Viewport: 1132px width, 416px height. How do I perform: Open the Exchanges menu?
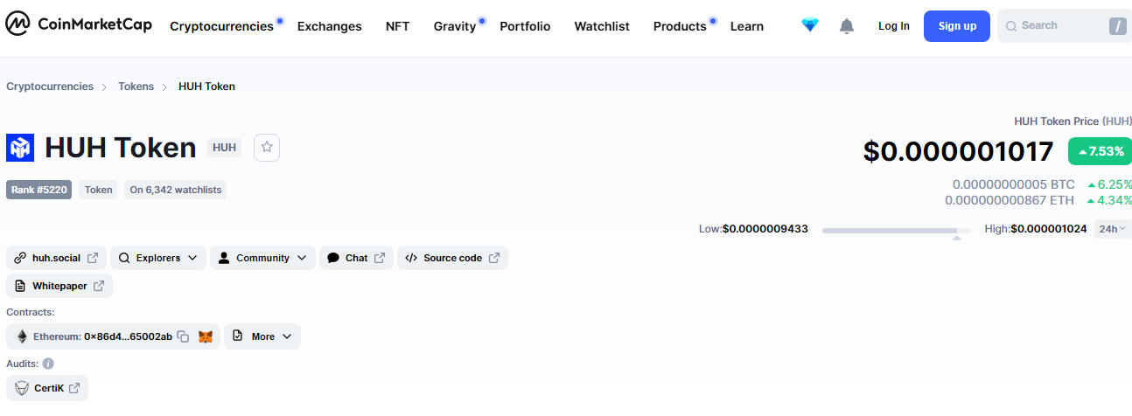[x=329, y=26]
